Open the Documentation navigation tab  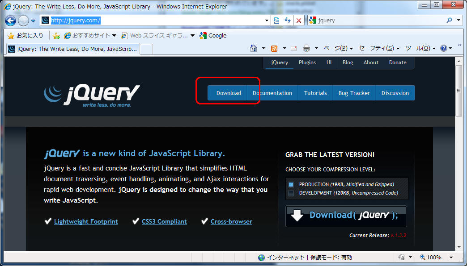[x=272, y=93]
